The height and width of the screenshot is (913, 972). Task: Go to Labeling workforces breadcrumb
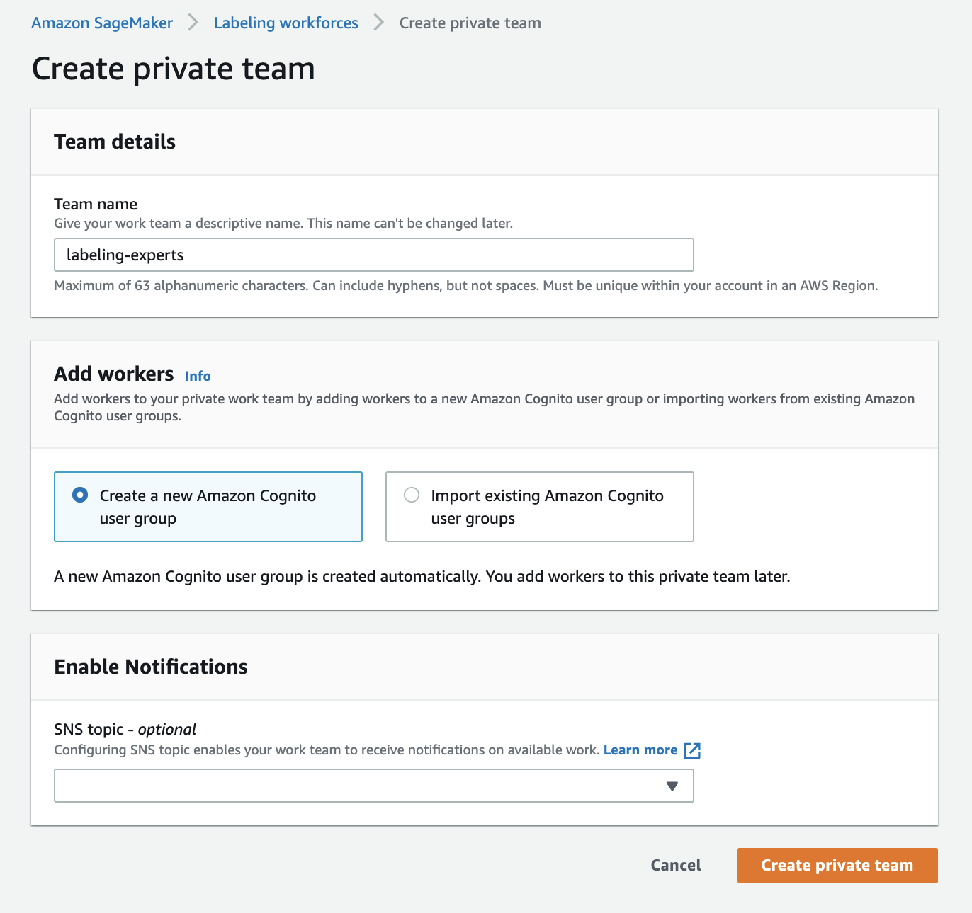point(286,23)
